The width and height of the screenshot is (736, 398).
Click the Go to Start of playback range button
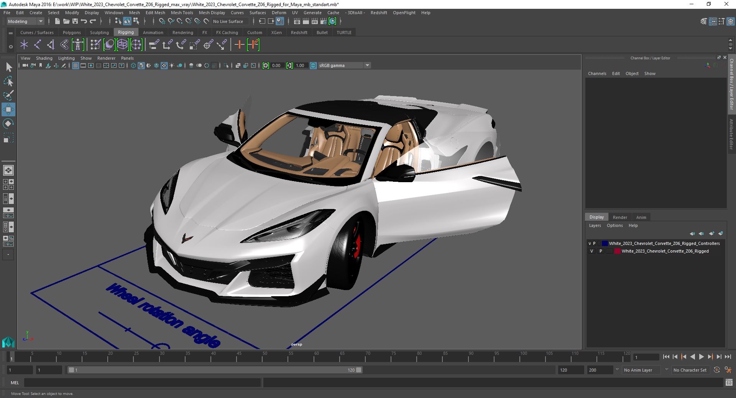tap(666, 357)
